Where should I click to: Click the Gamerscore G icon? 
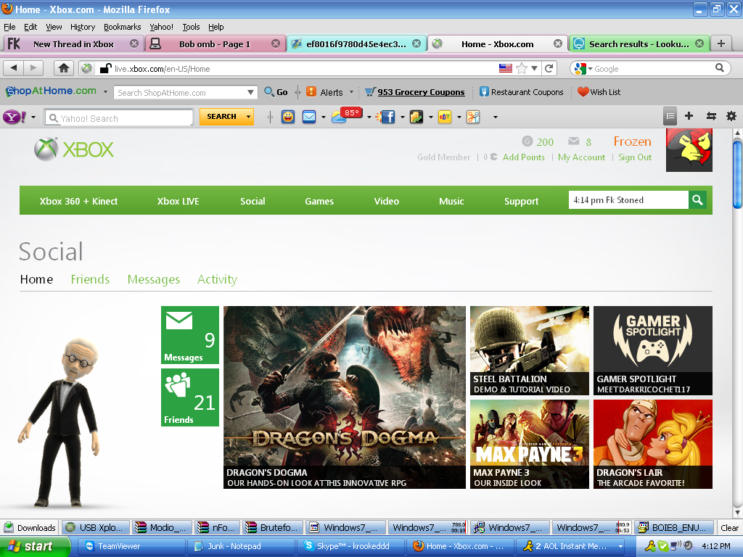528,141
